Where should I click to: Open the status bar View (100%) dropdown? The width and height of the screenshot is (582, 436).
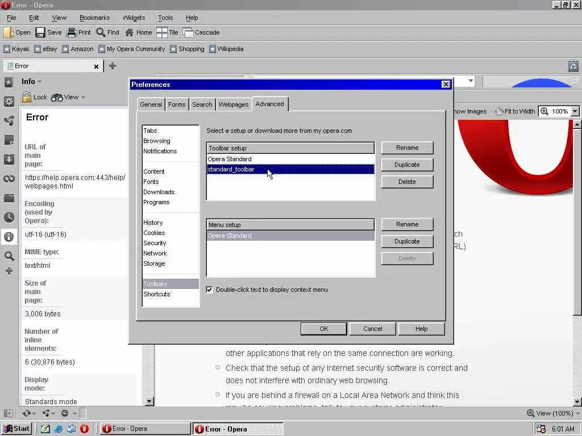click(x=552, y=413)
